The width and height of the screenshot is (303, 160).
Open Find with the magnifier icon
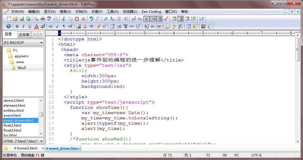106,19
